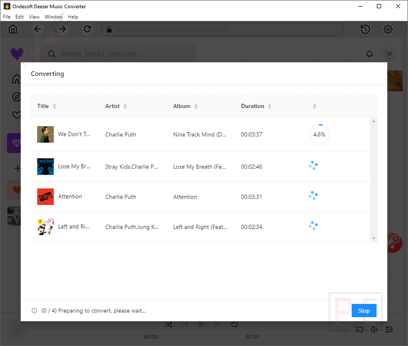Open the Help menu
Image resolution: width=408 pixels, height=346 pixels.
[73, 17]
